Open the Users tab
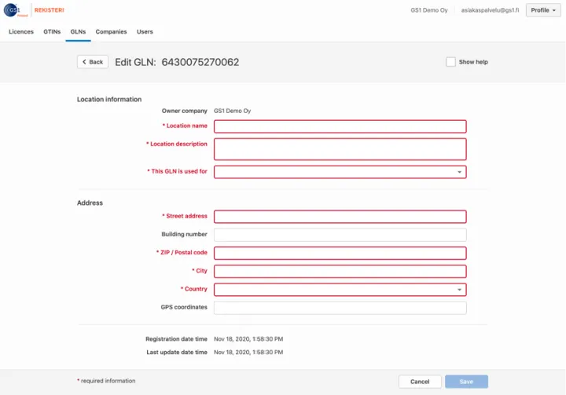Screen dimensions: 566x395 [145, 32]
